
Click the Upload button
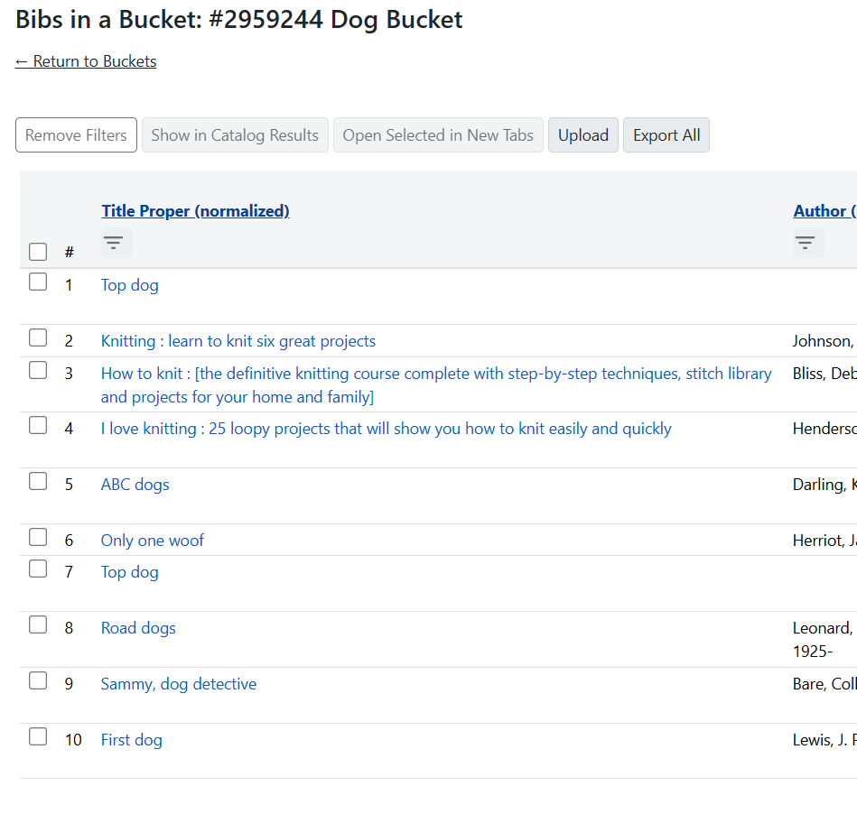(x=582, y=134)
